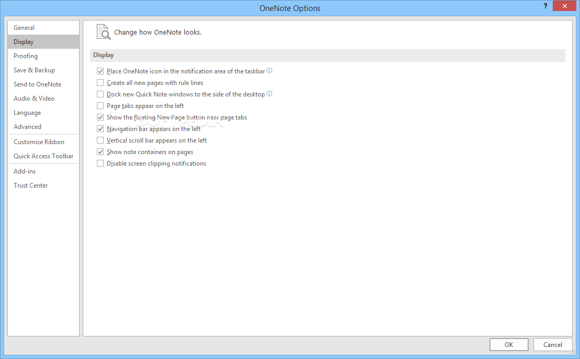Uncheck Navigation bar appears on the left
This screenshot has height=359, width=580.
pyautogui.click(x=100, y=128)
